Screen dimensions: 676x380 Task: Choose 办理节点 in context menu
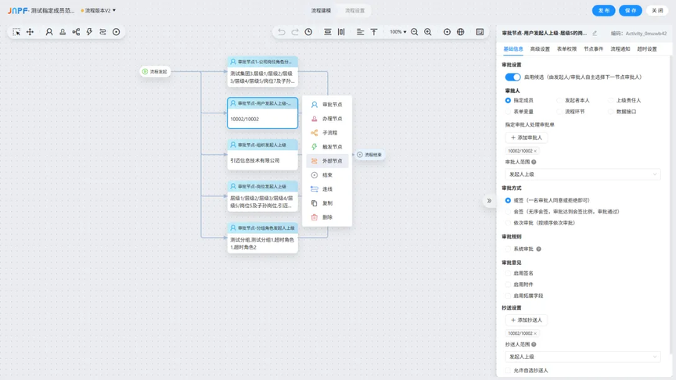pyautogui.click(x=327, y=119)
